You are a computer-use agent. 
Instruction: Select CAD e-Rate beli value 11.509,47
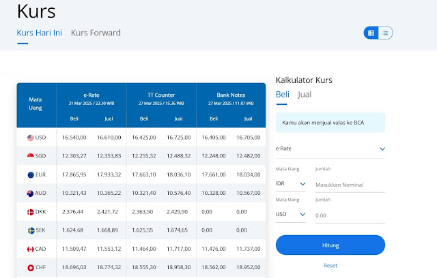coord(74,249)
